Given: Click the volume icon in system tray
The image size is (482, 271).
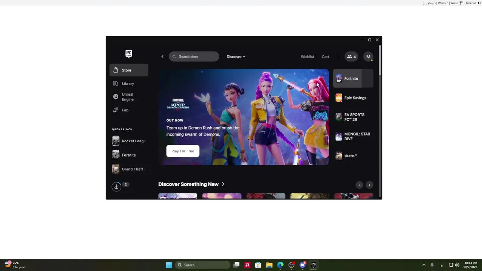Looking at the screenshot, I should click(x=457, y=265).
